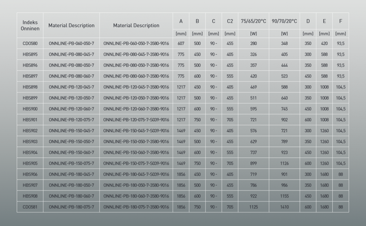Click the 607 mm value in column A
The height and width of the screenshot is (226, 366).
(x=181, y=44)
